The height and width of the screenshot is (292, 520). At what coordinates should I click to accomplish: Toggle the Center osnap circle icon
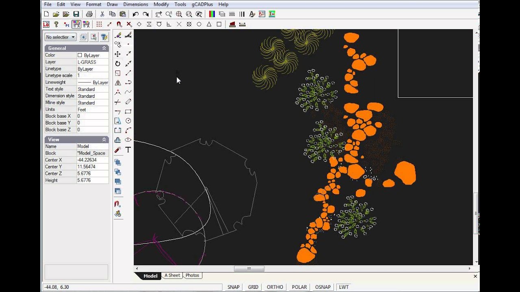pos(199,24)
